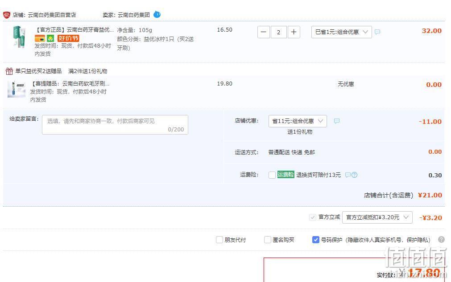The width and height of the screenshot is (451, 282).
Task: Click the green badge beside the card icon
Action: 50,38
